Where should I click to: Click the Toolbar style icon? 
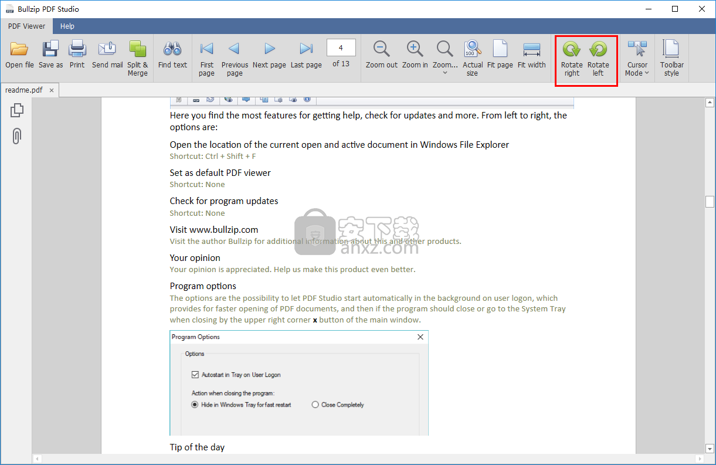click(671, 49)
